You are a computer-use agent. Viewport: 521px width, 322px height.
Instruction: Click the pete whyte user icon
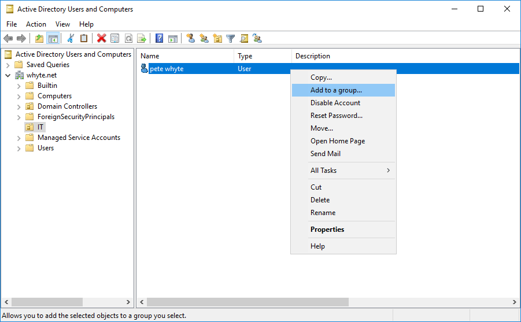pyautogui.click(x=144, y=68)
